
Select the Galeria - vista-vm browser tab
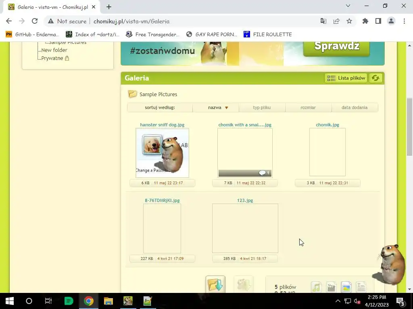[x=51, y=7]
